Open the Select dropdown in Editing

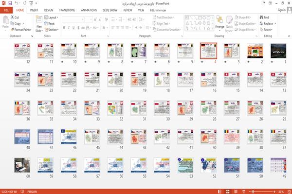click(266, 30)
